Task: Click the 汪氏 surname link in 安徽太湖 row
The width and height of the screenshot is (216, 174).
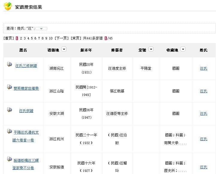Action: point(204,114)
